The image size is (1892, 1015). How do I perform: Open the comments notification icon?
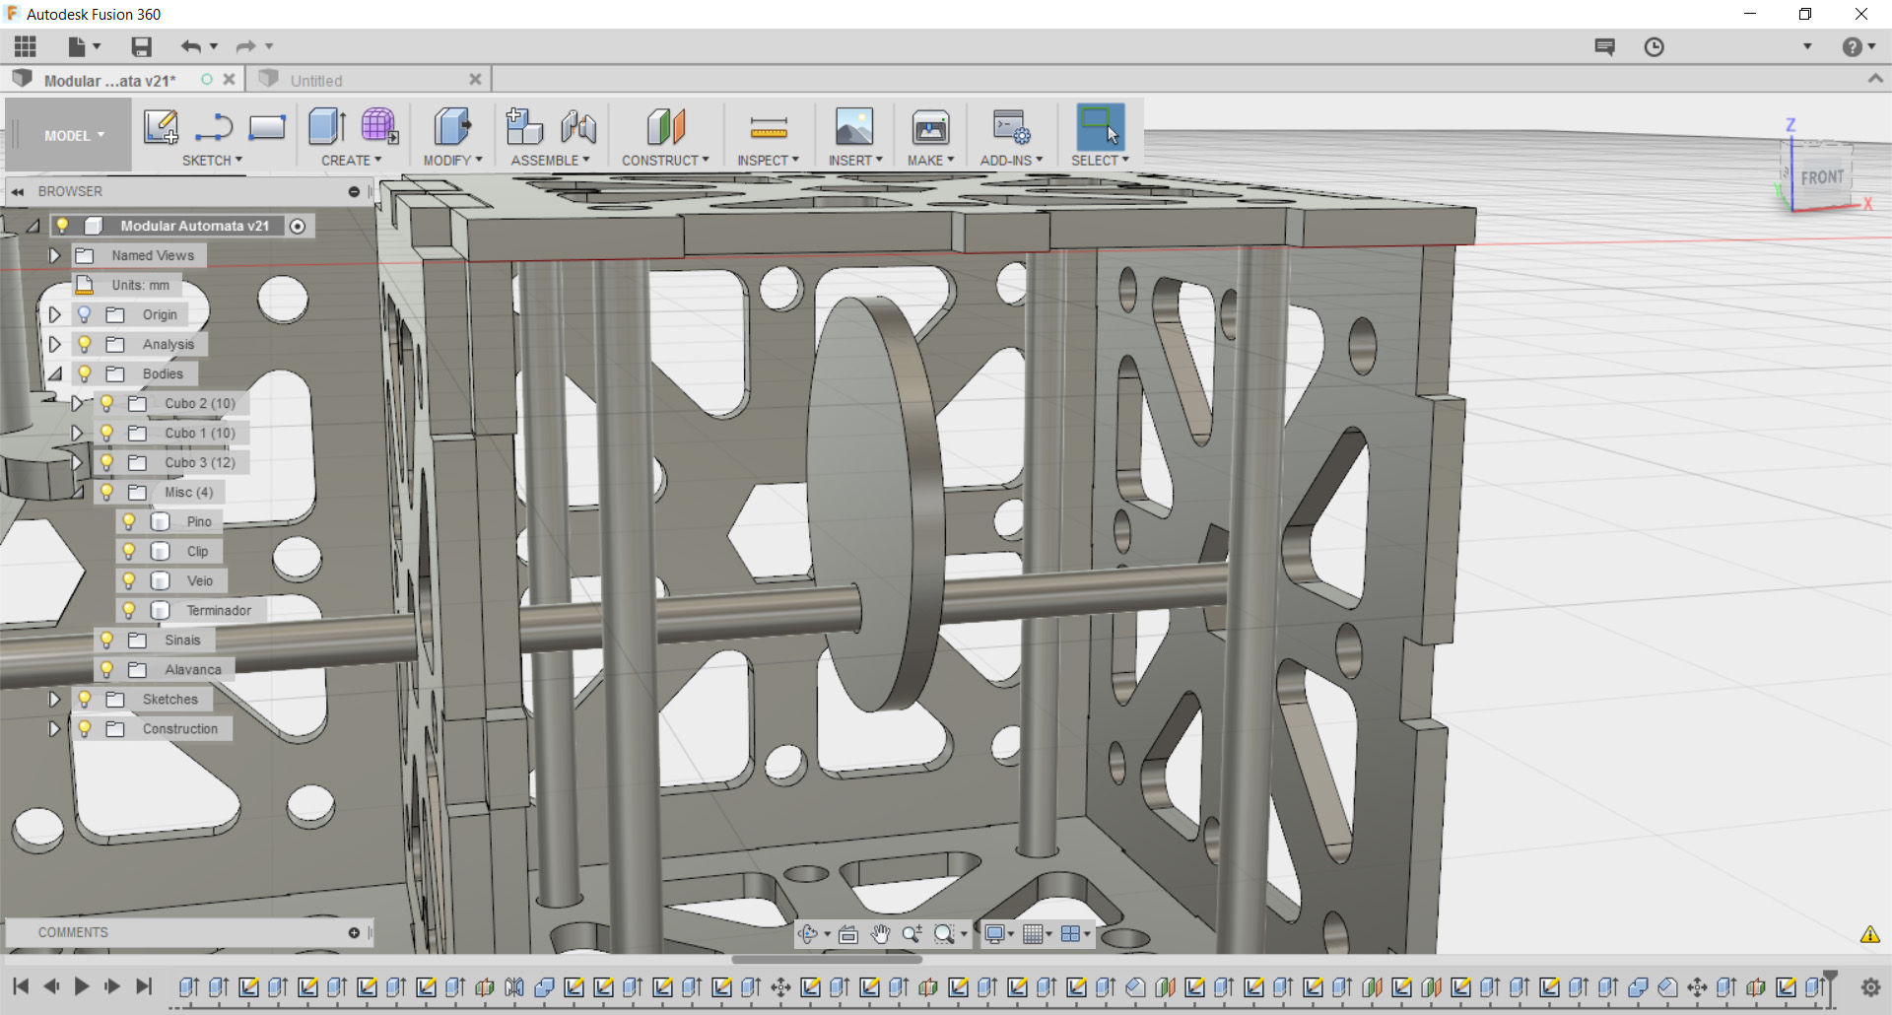click(x=1604, y=46)
